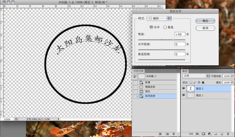Select the 垂直 (vertical) radio button

[165, 27]
